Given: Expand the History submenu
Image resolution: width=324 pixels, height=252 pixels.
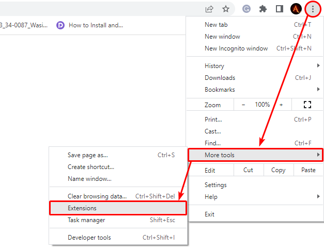Looking at the screenshot, I should pyautogui.click(x=255, y=66).
